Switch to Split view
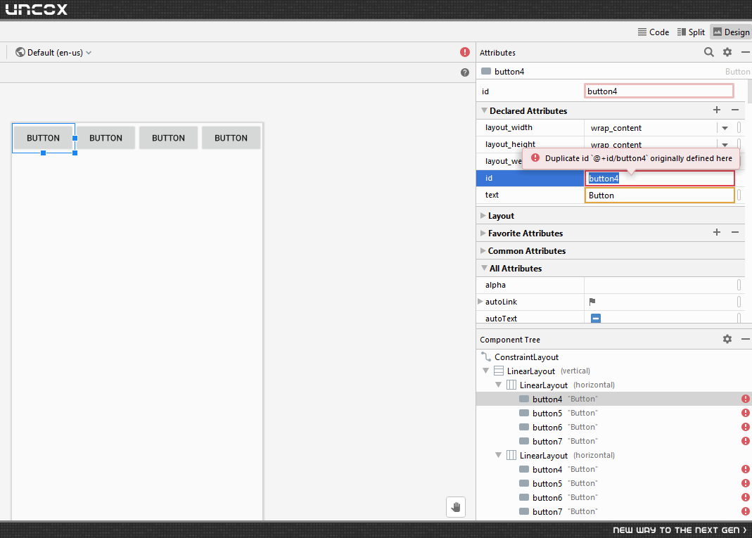This screenshot has width=752, height=538. pyautogui.click(x=691, y=32)
